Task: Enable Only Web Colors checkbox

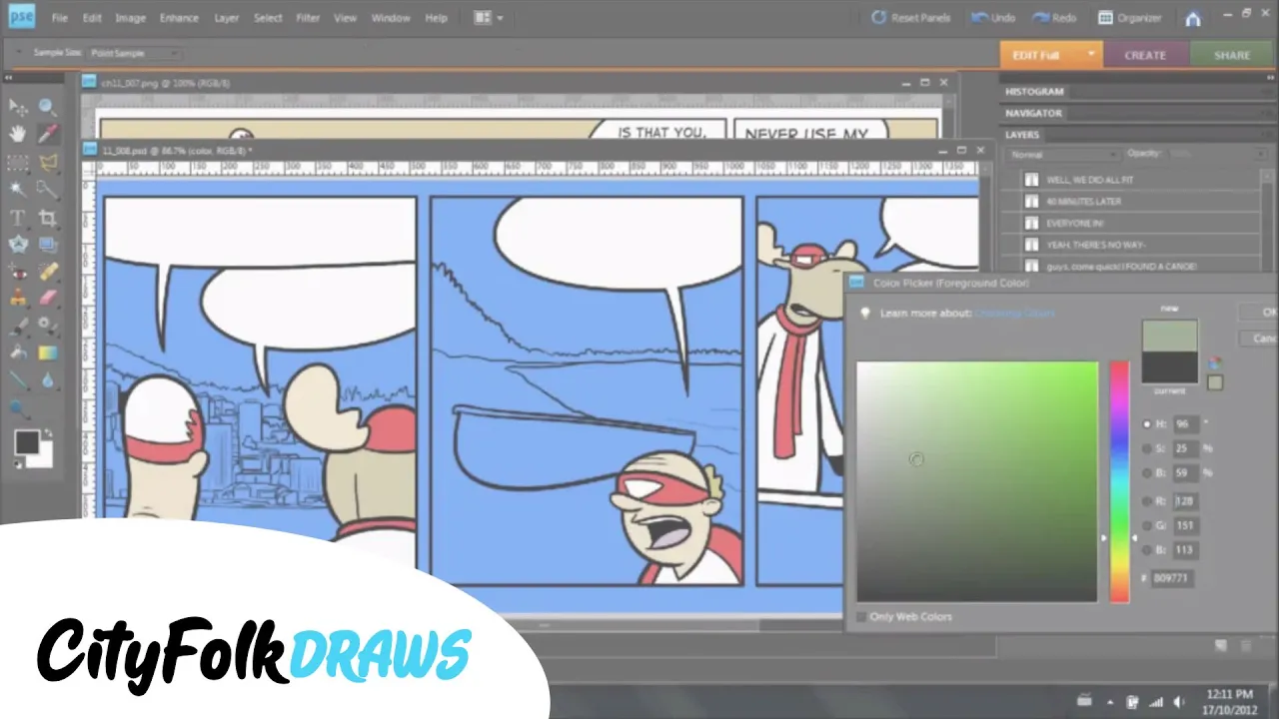Action: coord(861,617)
